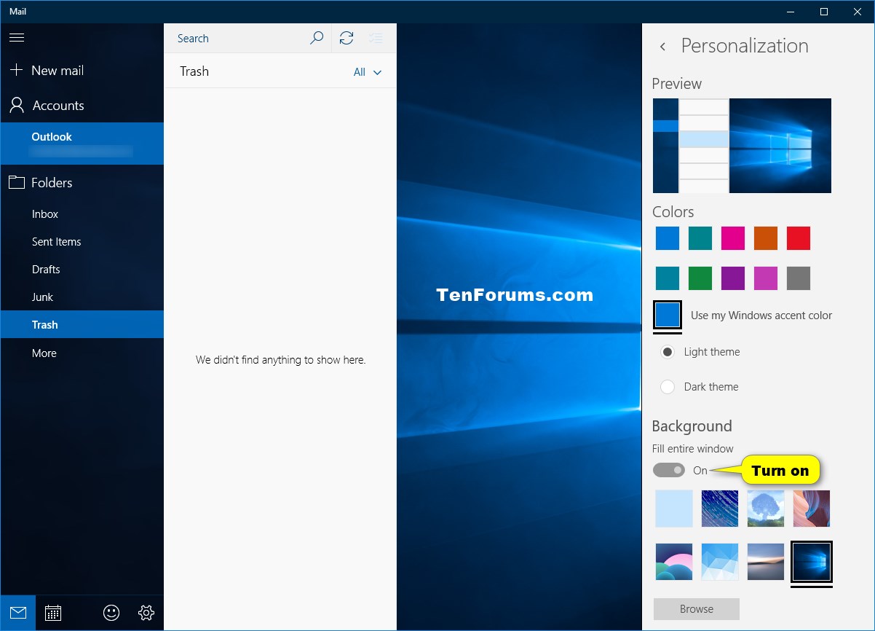Expand the hamburger navigation menu
The width and height of the screenshot is (875, 631).
16,38
